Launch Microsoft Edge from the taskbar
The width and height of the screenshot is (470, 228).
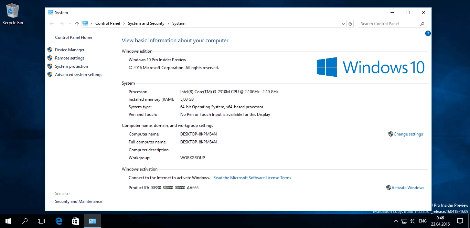click(x=59, y=221)
